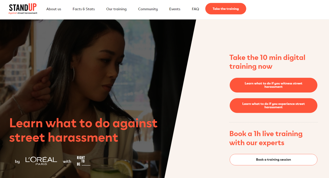Open the Events page
The height and width of the screenshot is (178, 329).
tap(175, 9)
